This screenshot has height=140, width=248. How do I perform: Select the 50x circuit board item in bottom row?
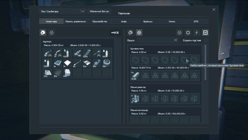tap(48, 73)
